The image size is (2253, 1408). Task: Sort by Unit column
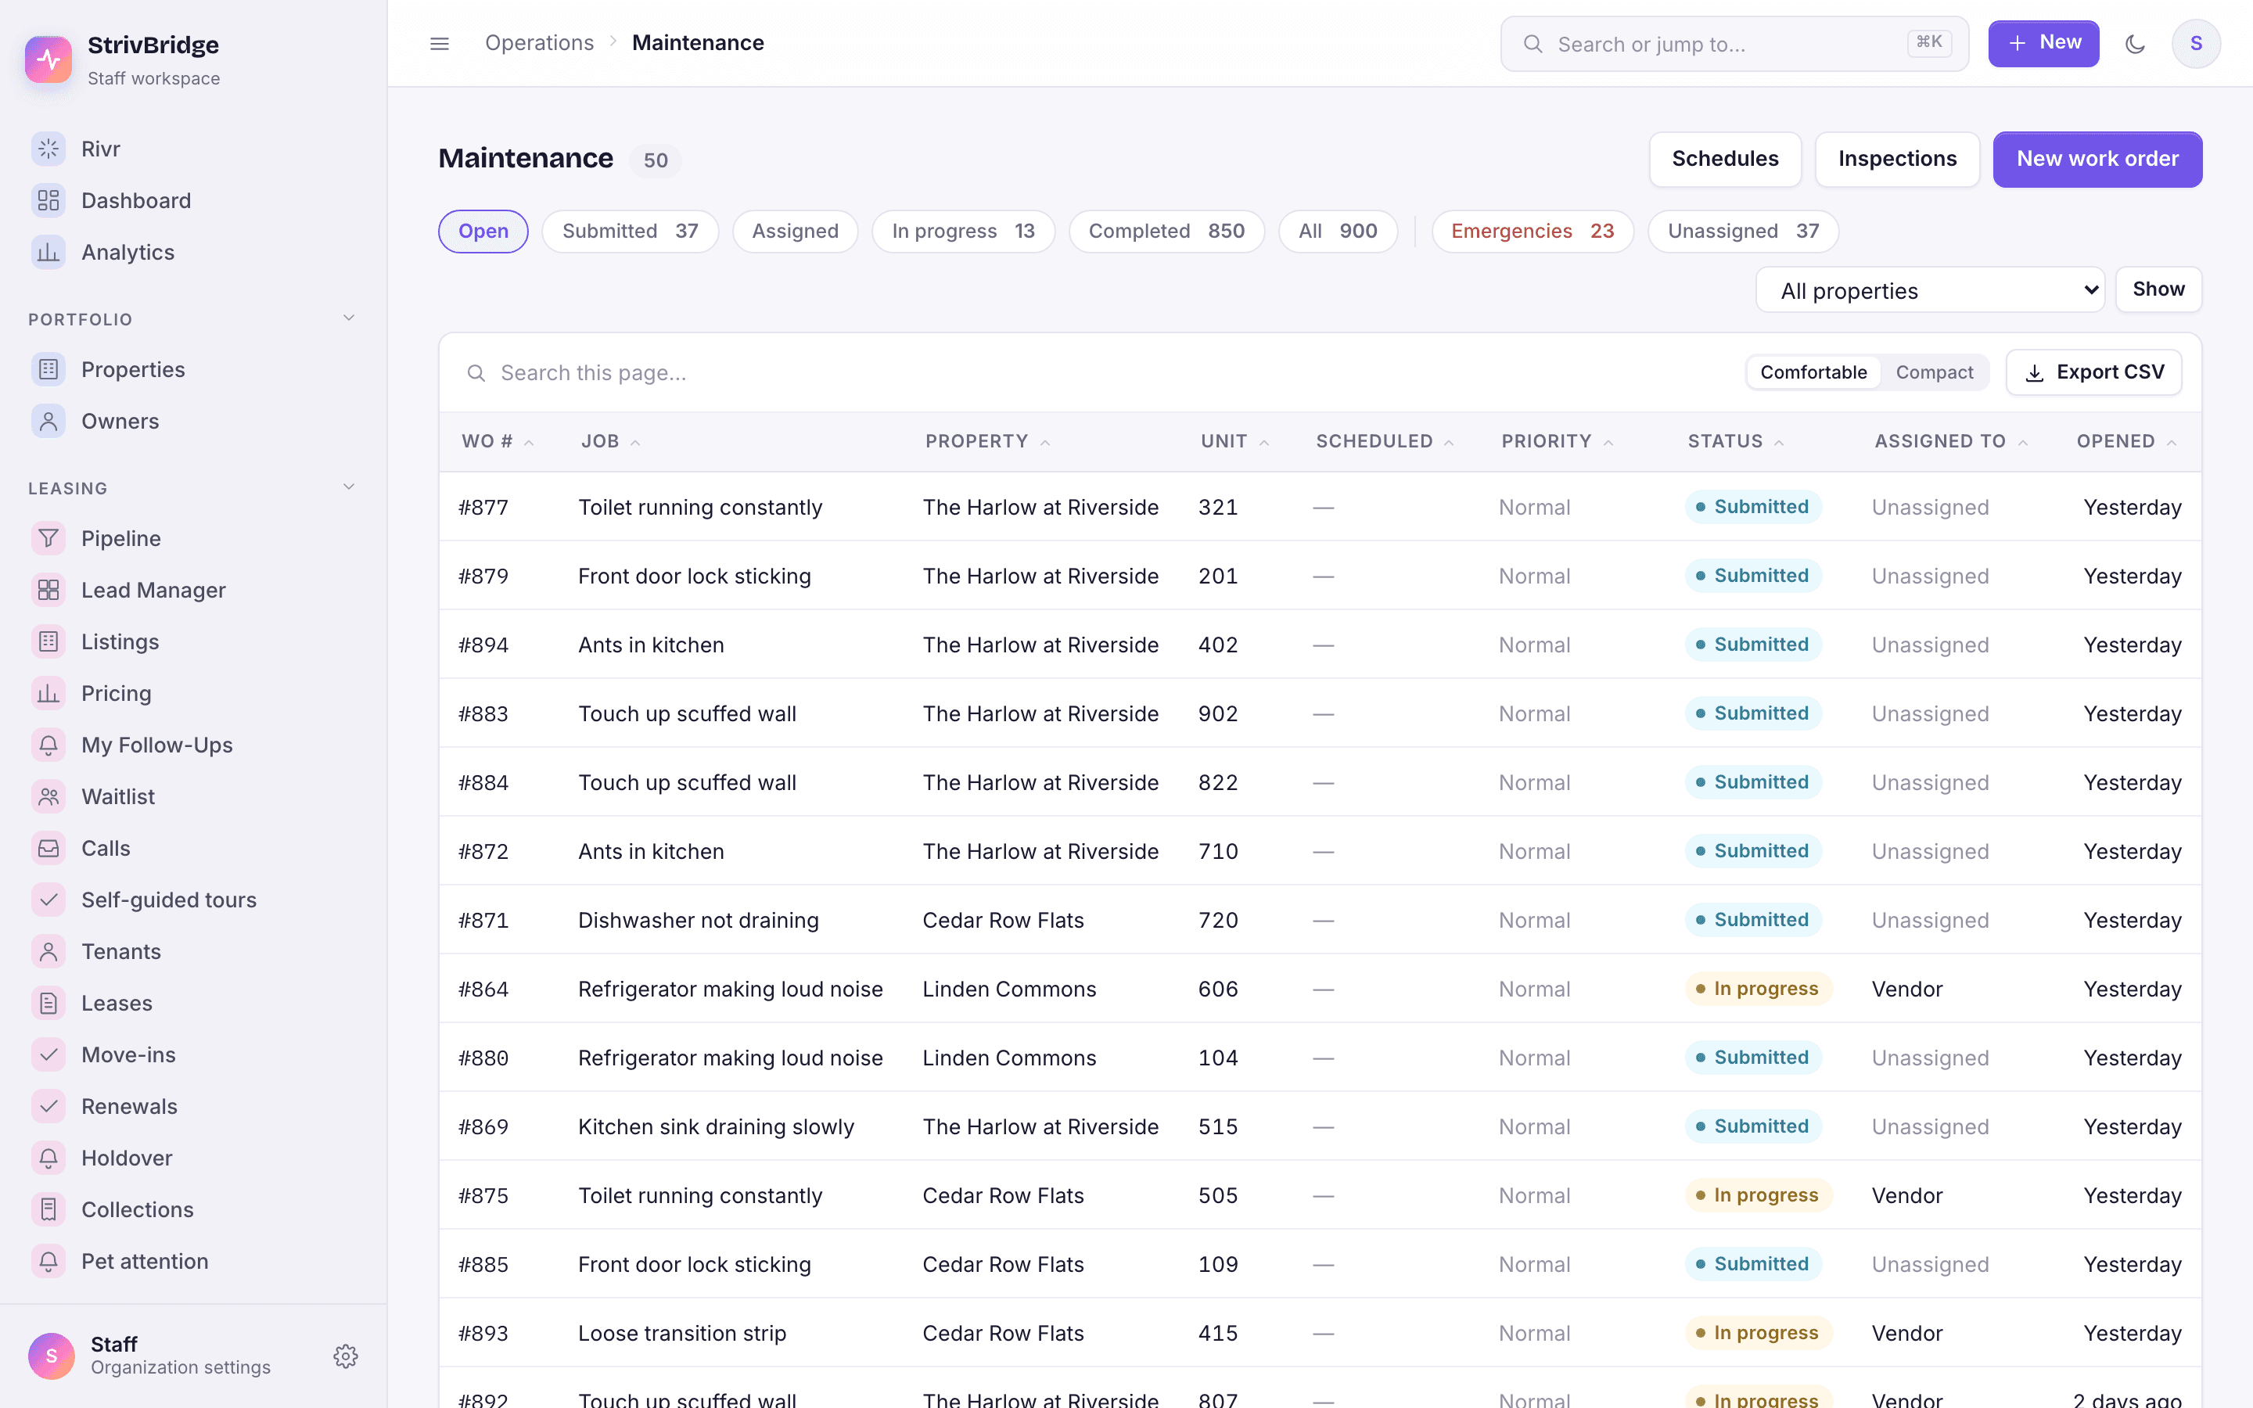[x=1234, y=441]
